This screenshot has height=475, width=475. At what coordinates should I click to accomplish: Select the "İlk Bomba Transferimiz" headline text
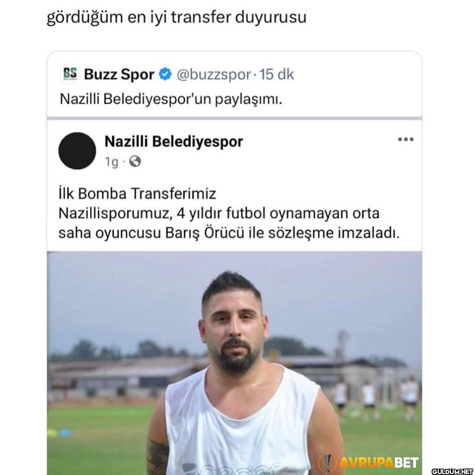pos(137,194)
